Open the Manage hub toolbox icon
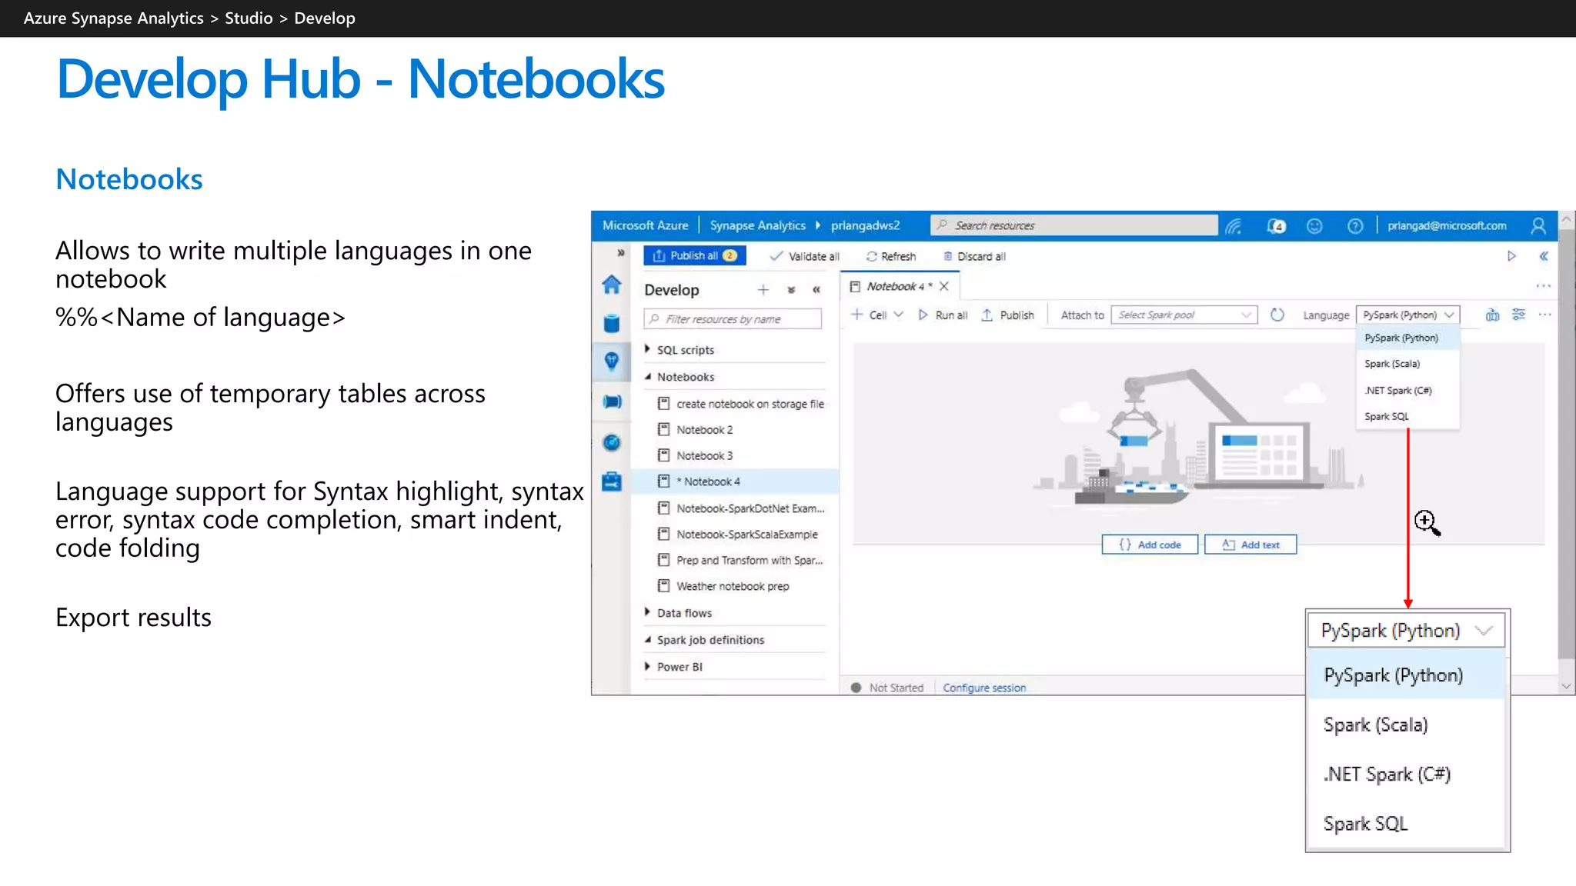 [612, 482]
